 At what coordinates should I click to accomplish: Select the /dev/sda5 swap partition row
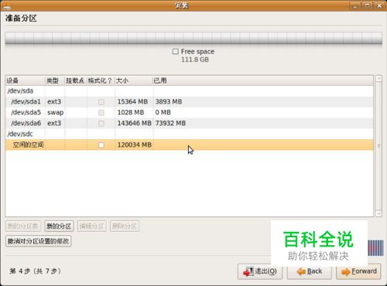[x=190, y=112]
